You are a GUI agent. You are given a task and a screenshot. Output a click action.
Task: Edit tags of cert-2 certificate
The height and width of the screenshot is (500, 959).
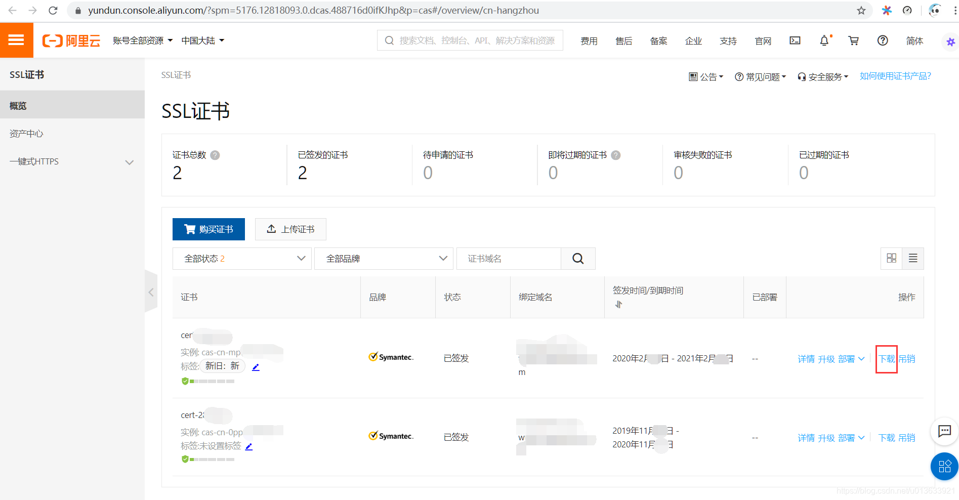[248, 446]
